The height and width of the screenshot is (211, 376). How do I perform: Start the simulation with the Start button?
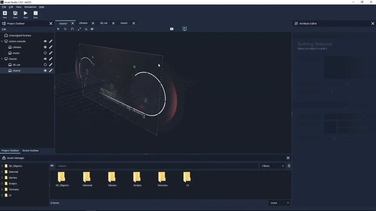pyautogui.click(x=25, y=13)
